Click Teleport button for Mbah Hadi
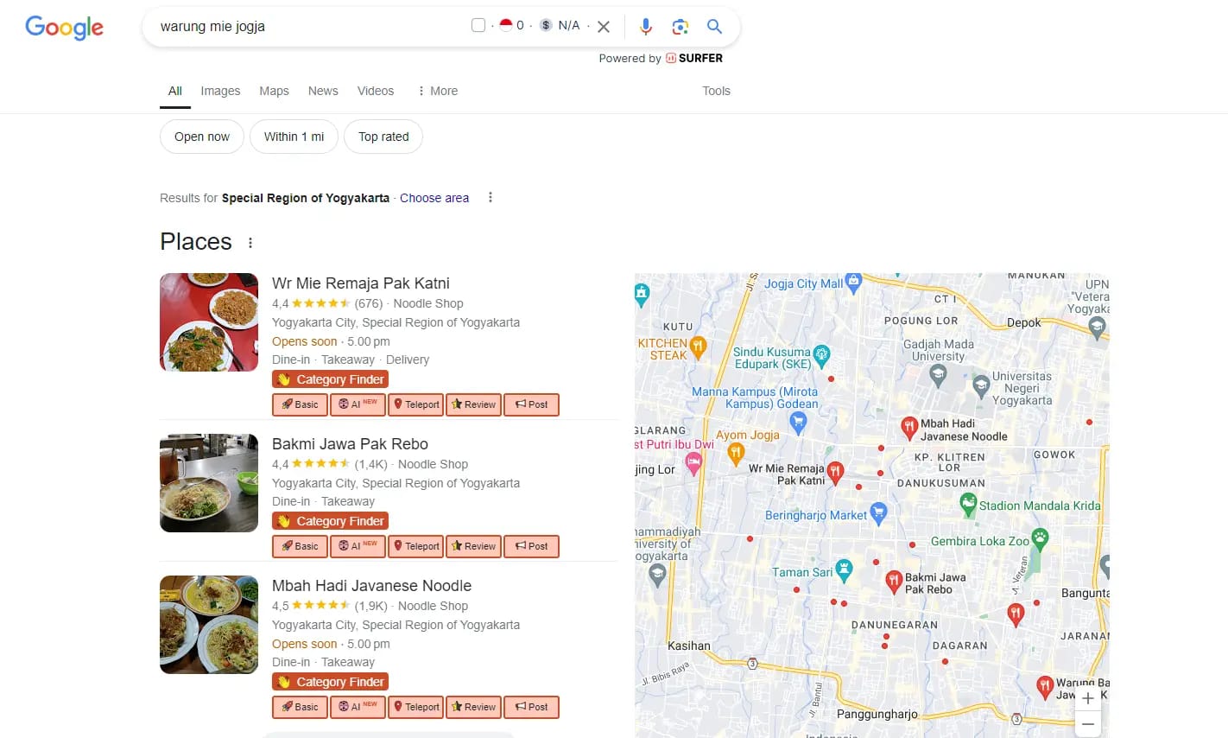 tap(415, 707)
